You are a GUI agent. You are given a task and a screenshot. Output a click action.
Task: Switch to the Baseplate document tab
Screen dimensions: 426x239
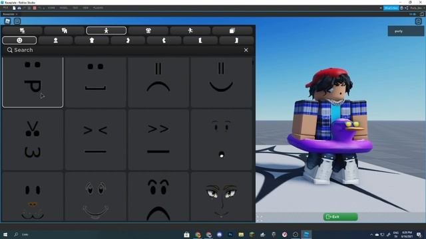(x=9, y=14)
